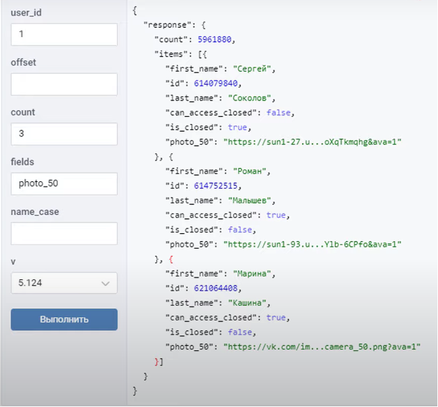Image resolution: width=438 pixels, height=407 pixels.
Task: Click the count value 5961880
Action: pyautogui.click(x=214, y=39)
